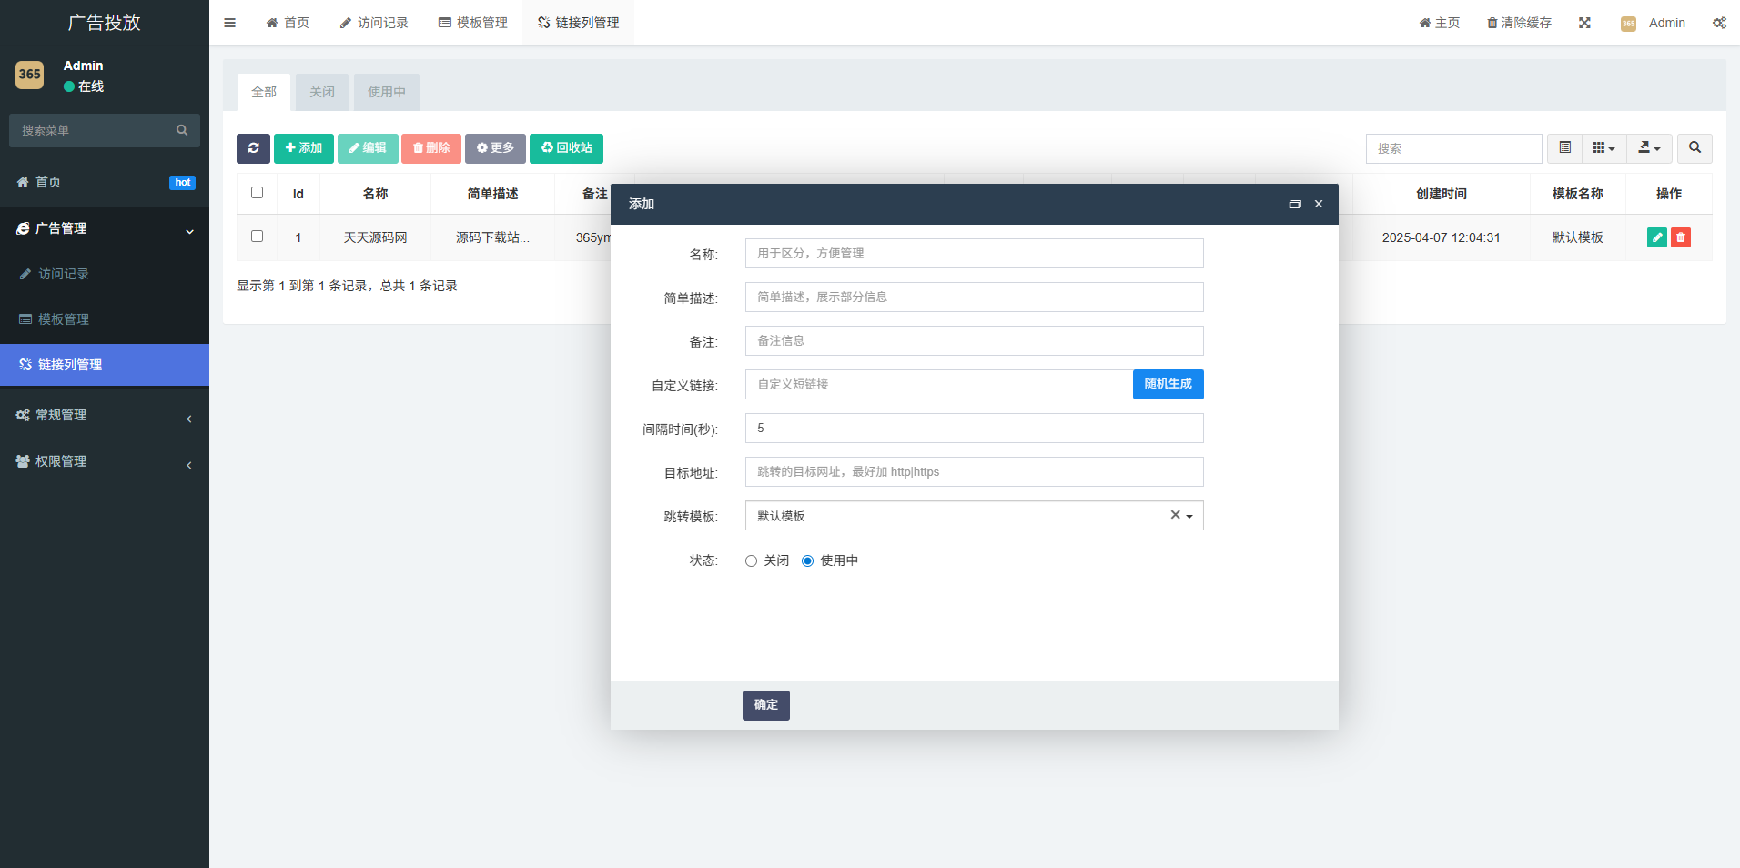Screen dimensions: 1740x868
Task: Click the red trash icon in row
Action: [x=1681, y=237]
